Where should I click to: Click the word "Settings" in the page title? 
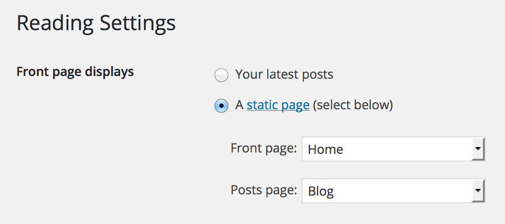tap(137, 23)
